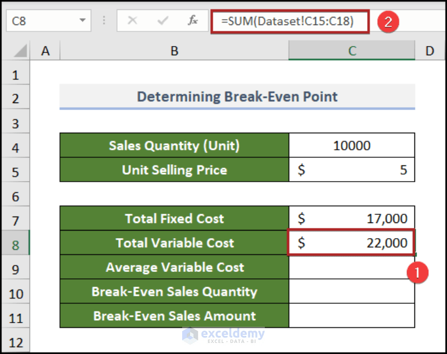Click the empty value cell for Break-Even Sales Amount
This screenshot has width=447, height=354.
click(x=352, y=316)
